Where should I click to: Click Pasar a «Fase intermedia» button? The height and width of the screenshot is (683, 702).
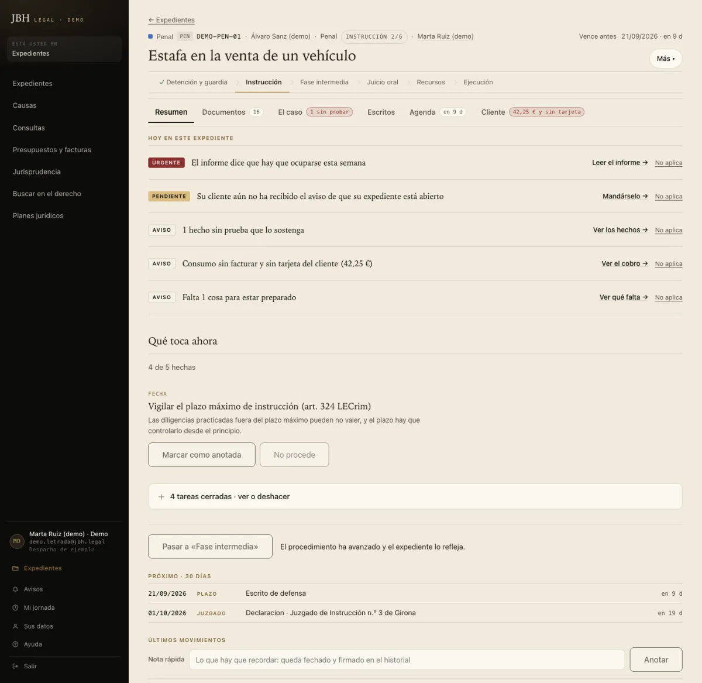[210, 547]
